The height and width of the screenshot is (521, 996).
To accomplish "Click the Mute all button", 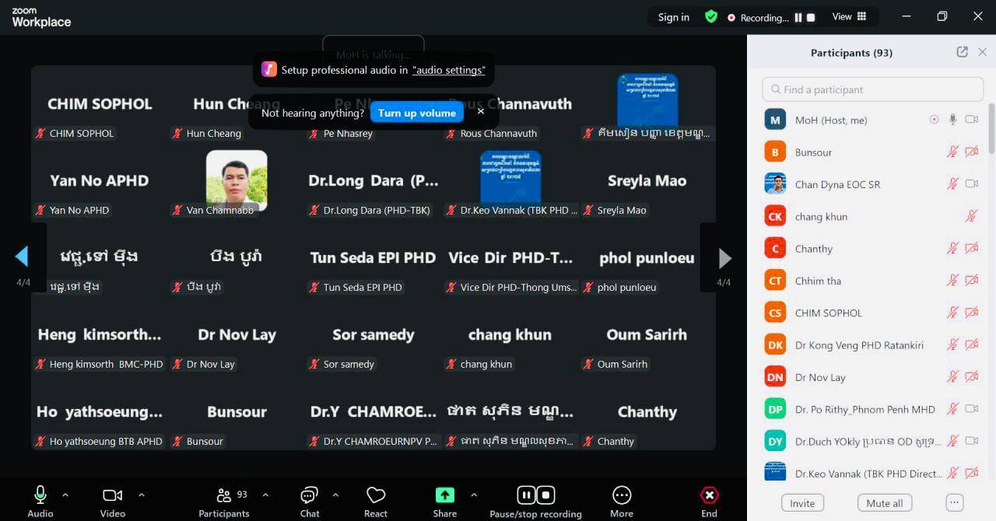I will (x=885, y=503).
